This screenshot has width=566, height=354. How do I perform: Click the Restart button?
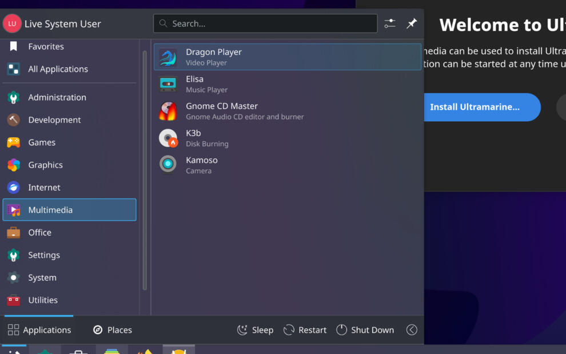[x=305, y=330]
